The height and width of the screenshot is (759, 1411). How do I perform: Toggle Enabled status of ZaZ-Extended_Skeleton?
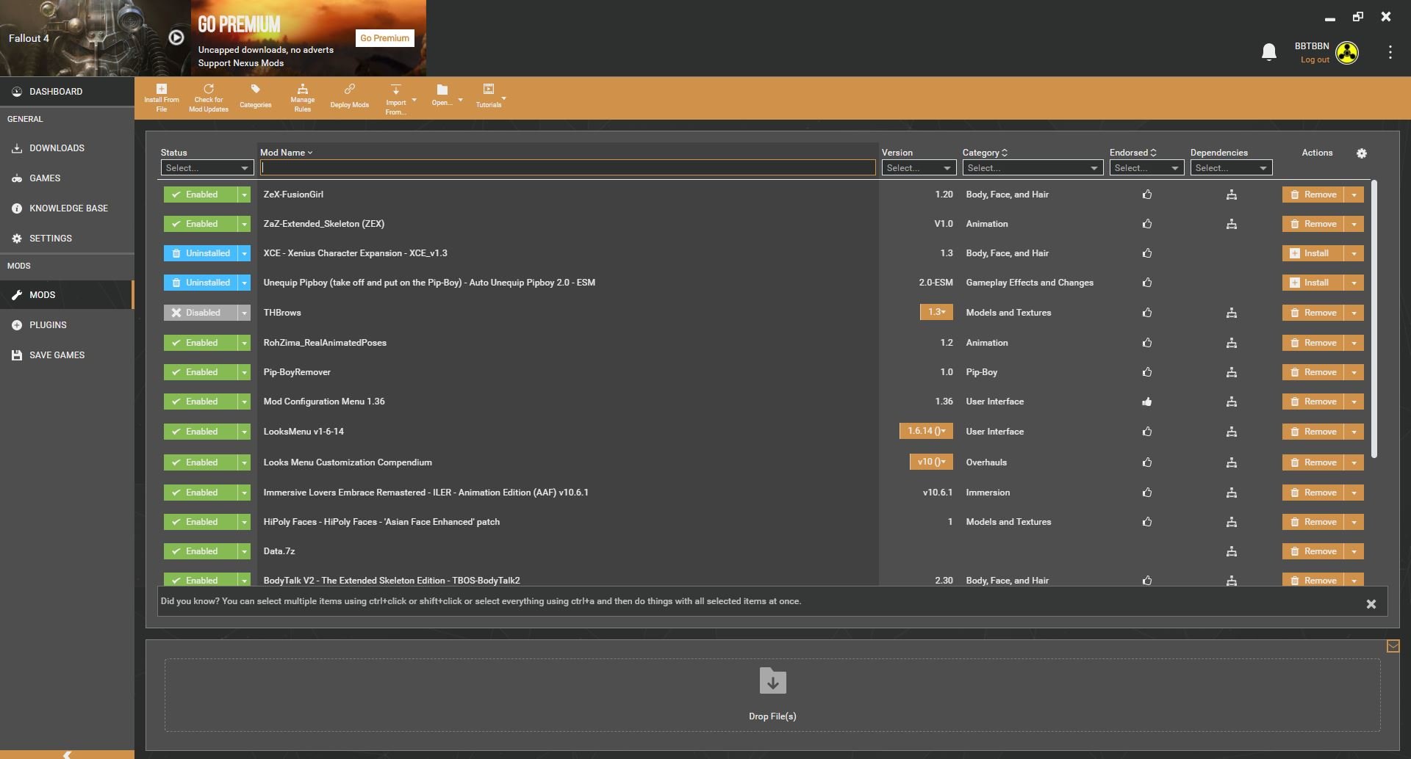(201, 224)
